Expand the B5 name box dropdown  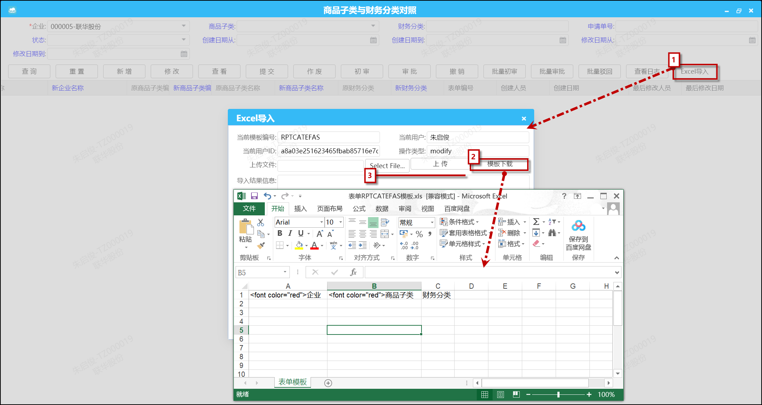point(285,272)
